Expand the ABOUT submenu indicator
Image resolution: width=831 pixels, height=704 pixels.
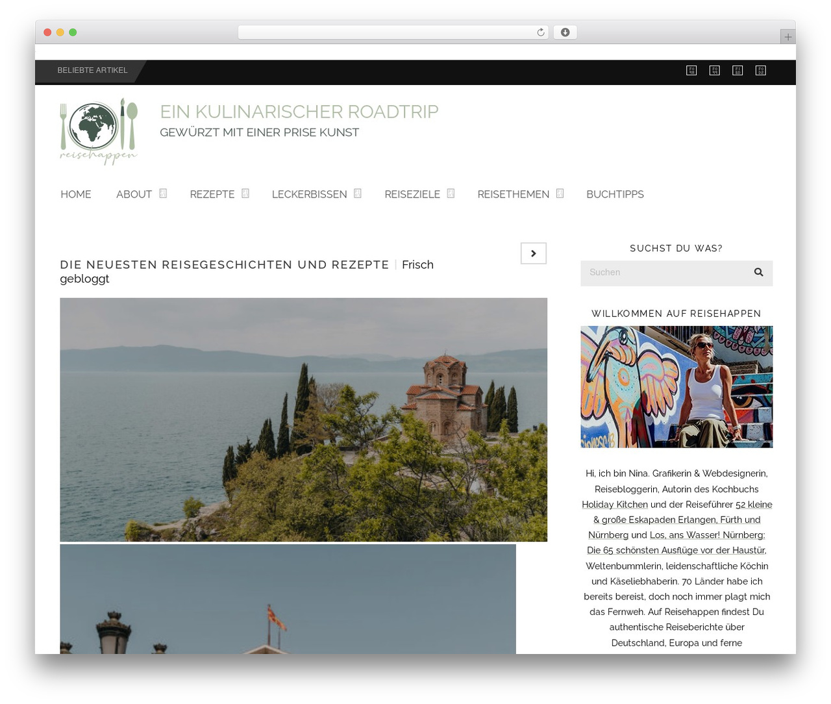pos(163,194)
